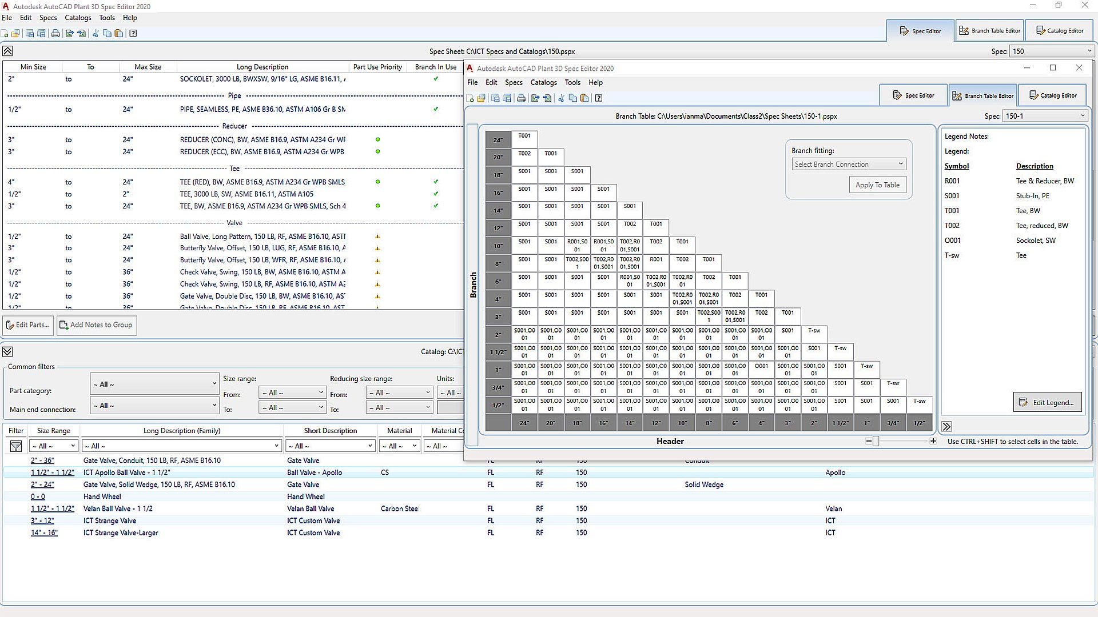Open the Select Branch Connection dropdown
This screenshot has height=617, width=1098.
[x=849, y=165]
